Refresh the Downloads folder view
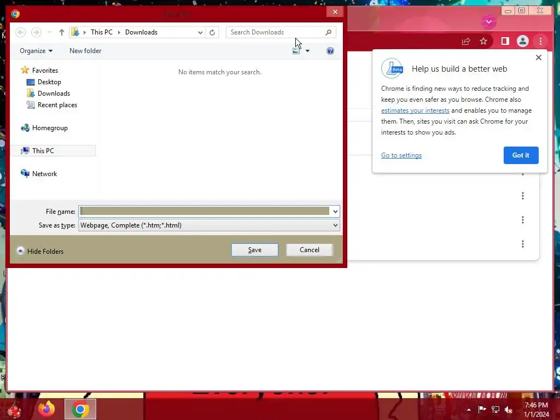 tap(212, 32)
